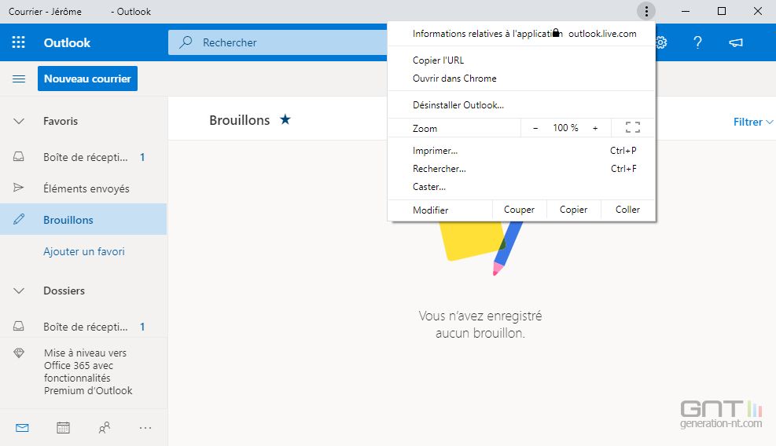Click the star next to Brouillons
Viewport: 776px width, 446px height.
pyautogui.click(x=285, y=119)
